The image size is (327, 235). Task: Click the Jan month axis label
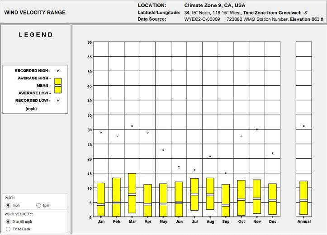[x=101, y=221]
